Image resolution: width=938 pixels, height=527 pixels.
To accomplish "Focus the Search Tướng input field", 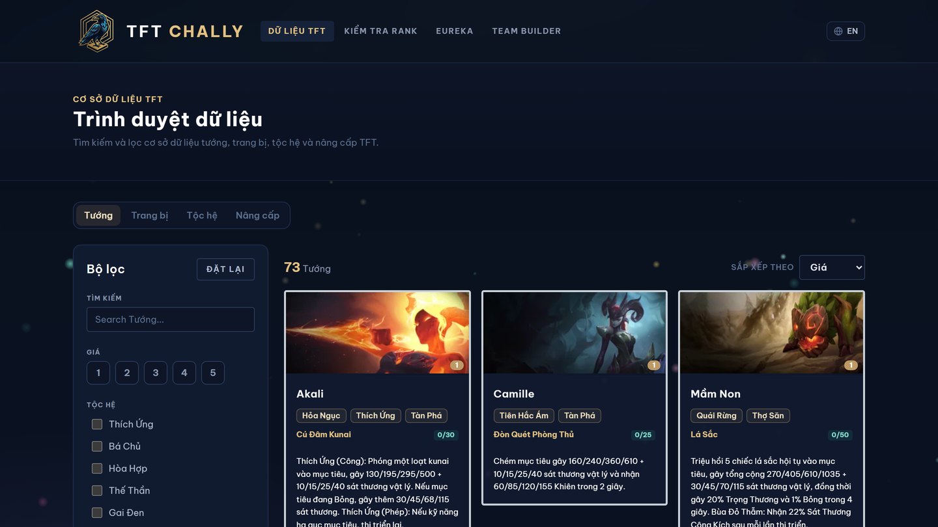I will (171, 319).
